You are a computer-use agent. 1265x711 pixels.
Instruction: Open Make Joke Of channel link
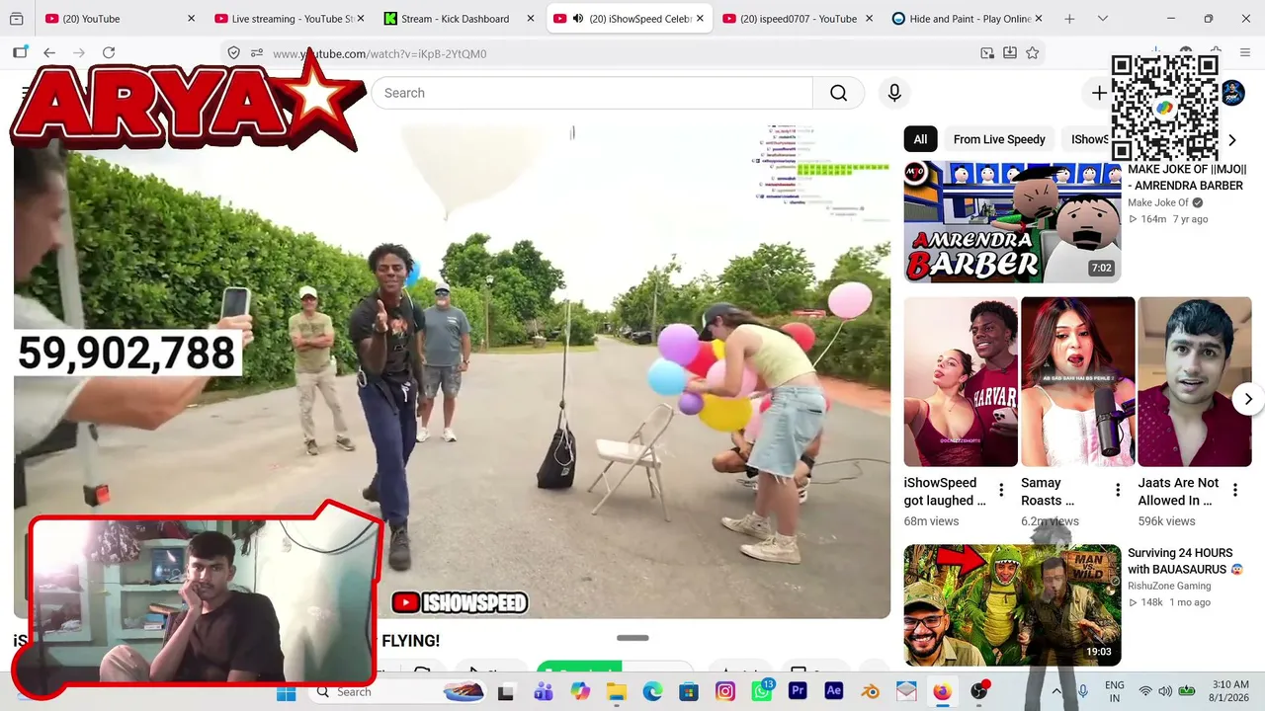(x=1158, y=203)
